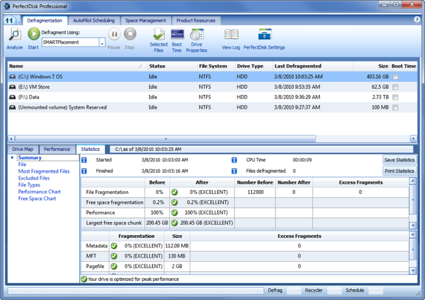
Task: Open the 11 application menu button
Action: 12,20
